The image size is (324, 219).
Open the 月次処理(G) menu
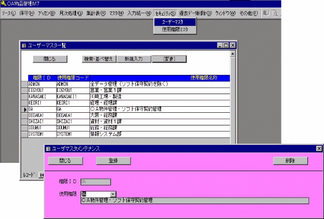tap(71, 13)
